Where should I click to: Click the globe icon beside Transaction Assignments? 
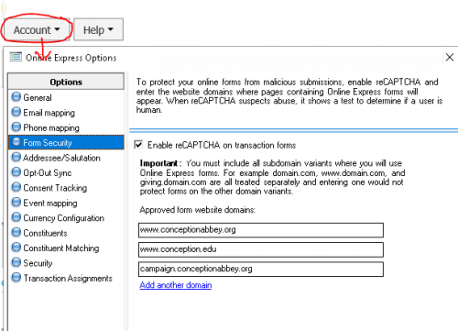click(x=16, y=278)
